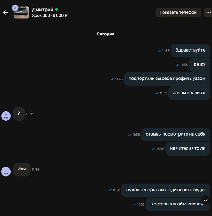This screenshot has width=212, height=216.
Task: Click message "подпортили вы себе профиль уазом"
Action: click(167, 79)
